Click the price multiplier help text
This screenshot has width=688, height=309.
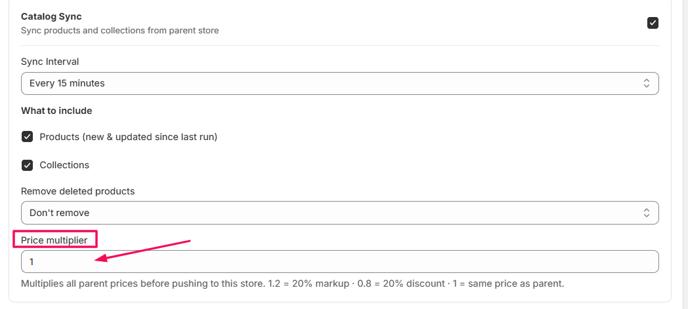pos(292,284)
